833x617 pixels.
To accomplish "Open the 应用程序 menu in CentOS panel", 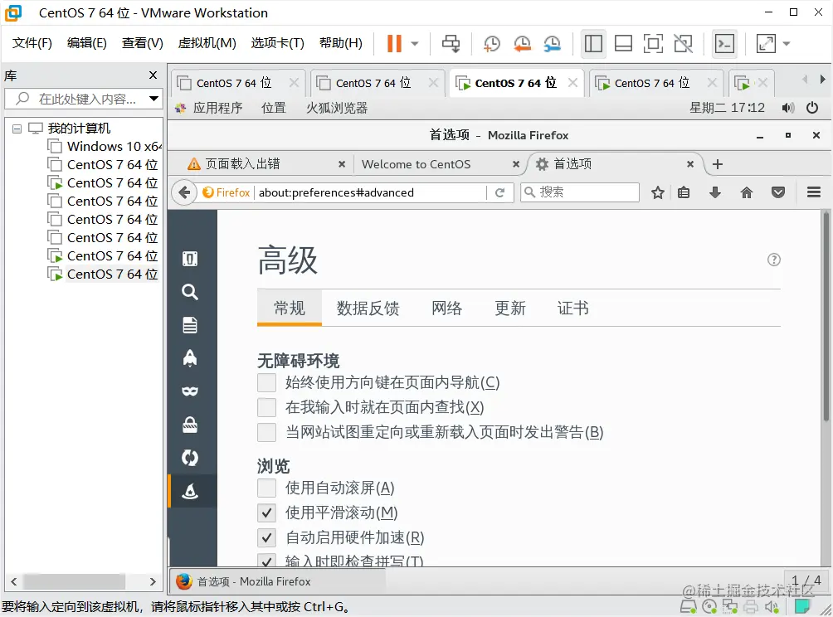I will coord(217,109).
